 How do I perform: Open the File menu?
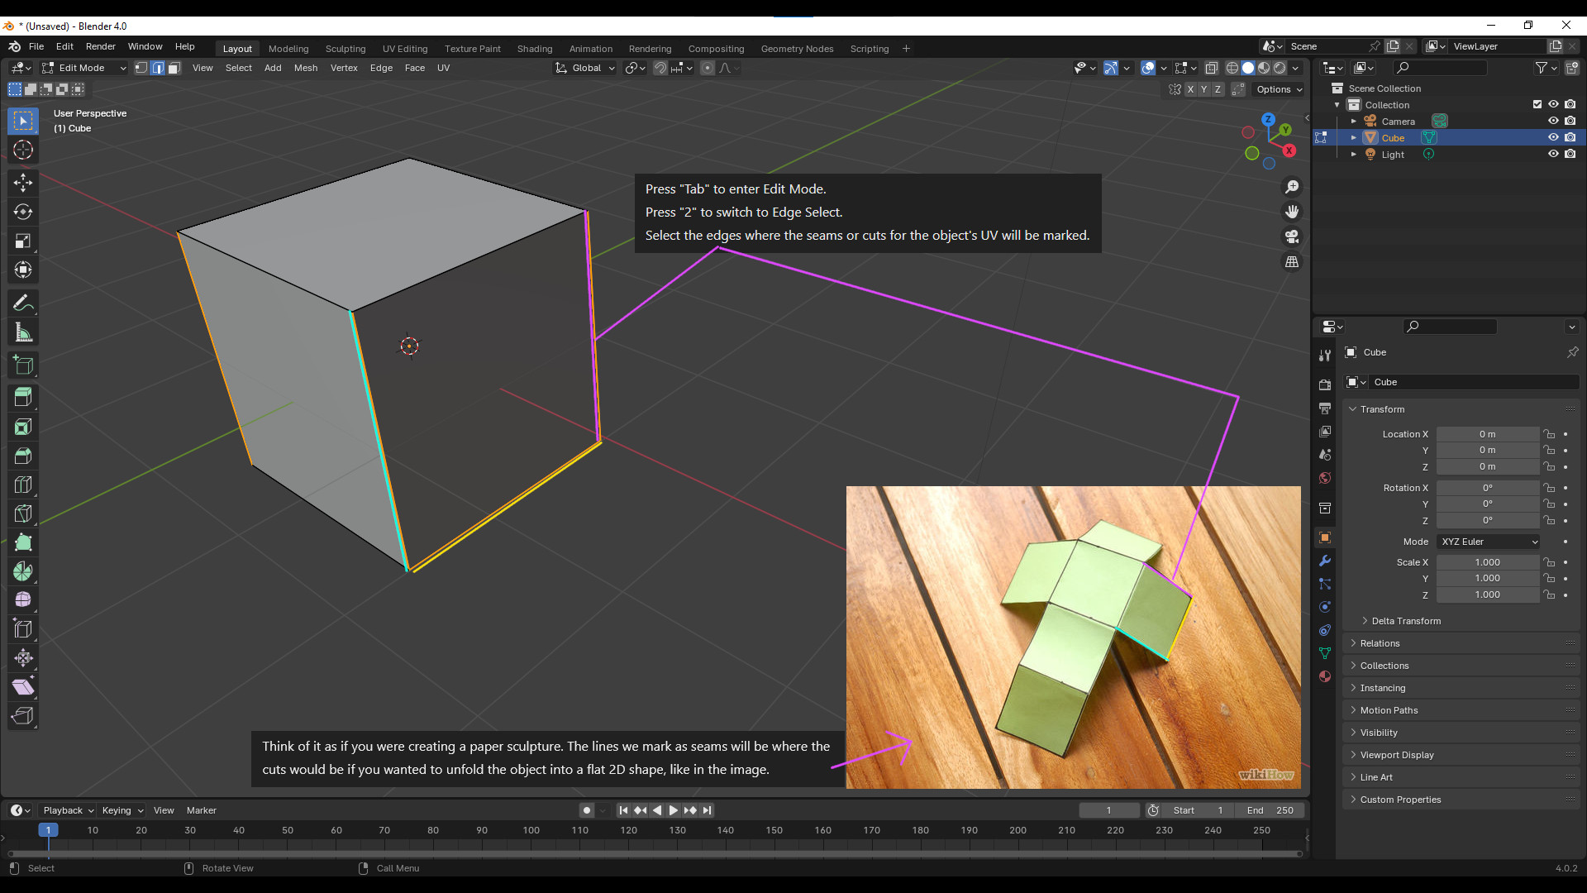36,46
